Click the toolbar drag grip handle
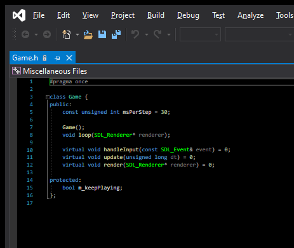 (14, 34)
